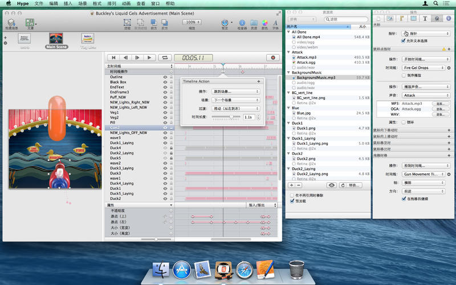Open the transition dropdown in Timeline Action popup

[x=235, y=108]
